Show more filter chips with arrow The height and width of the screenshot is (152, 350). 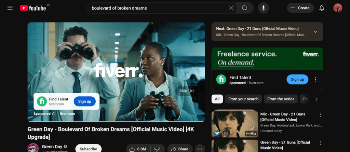[x=316, y=99]
